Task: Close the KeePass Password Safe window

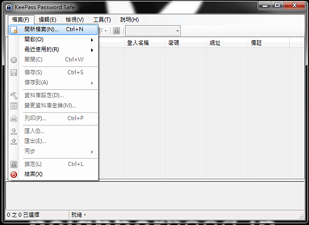Action: point(295,6)
